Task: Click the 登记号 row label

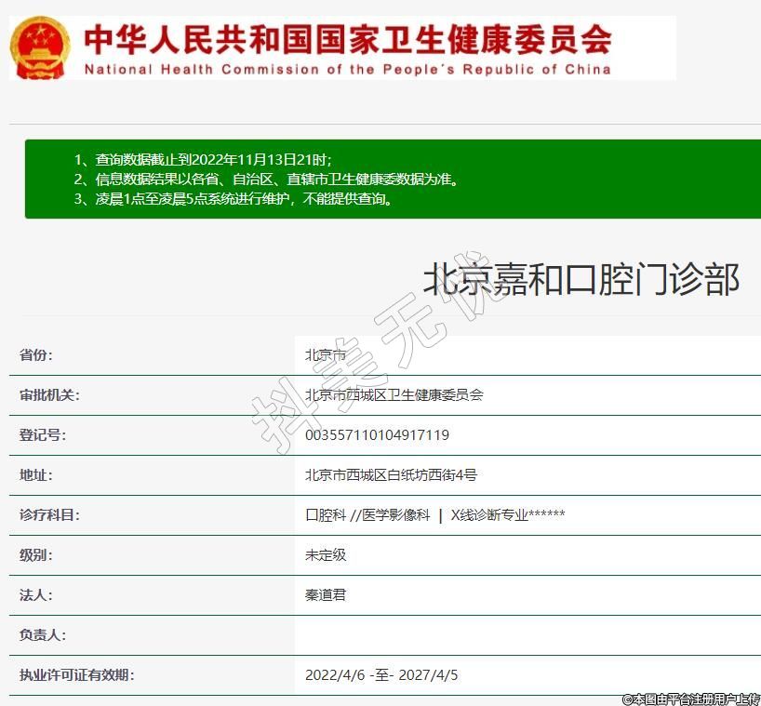Action: coord(43,435)
